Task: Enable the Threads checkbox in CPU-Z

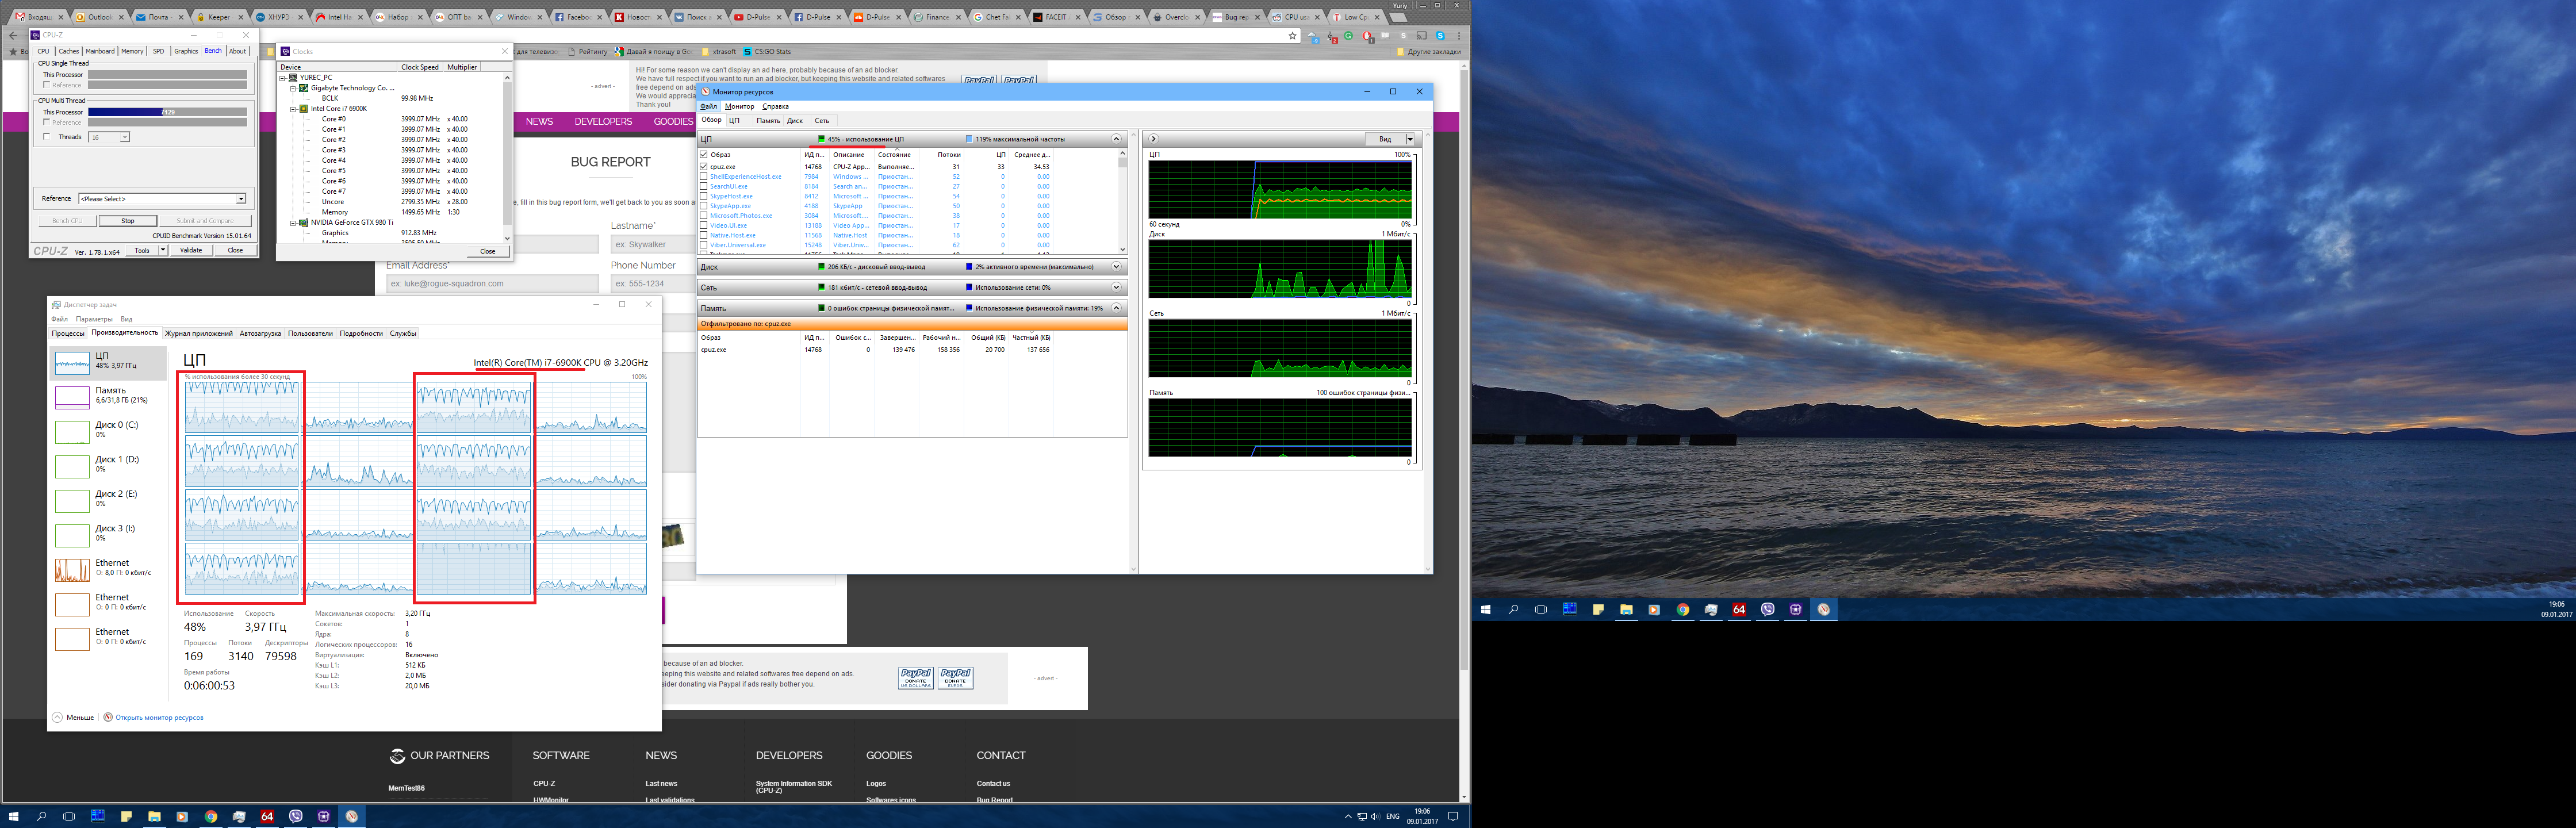Action: (46, 137)
